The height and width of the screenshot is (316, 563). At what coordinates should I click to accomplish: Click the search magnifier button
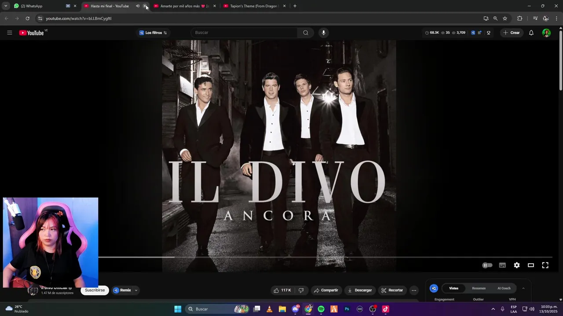coord(306,33)
